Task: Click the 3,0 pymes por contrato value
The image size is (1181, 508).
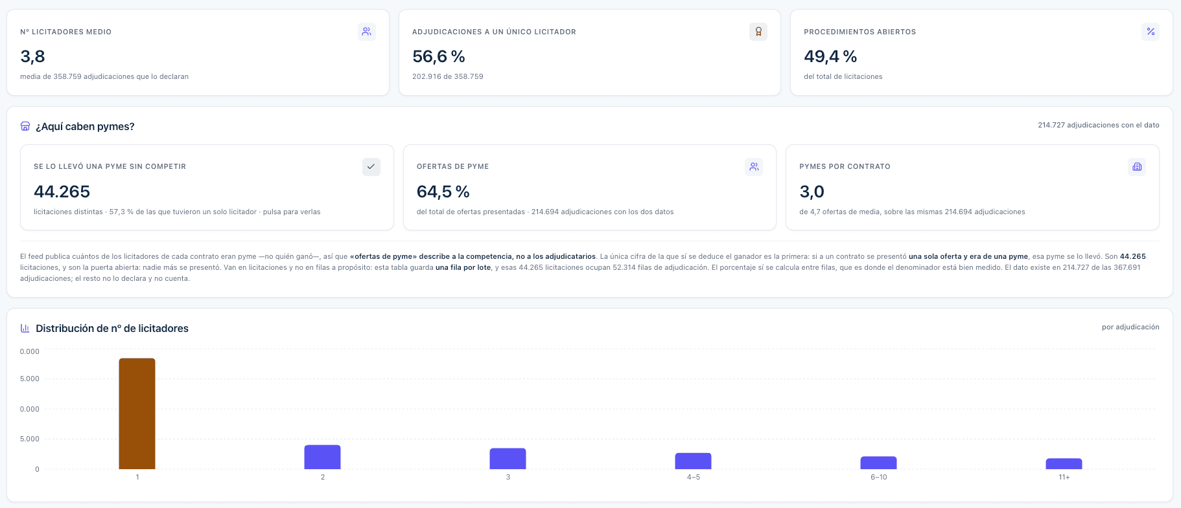Action: [812, 192]
